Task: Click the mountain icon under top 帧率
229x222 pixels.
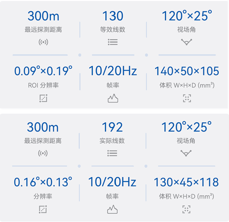Action: coord(113,98)
